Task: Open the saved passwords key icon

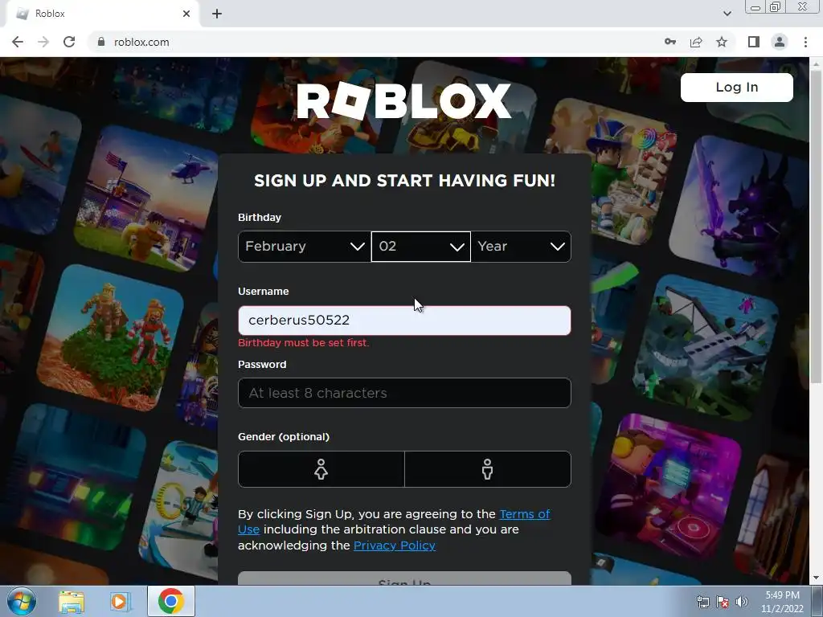Action: click(x=670, y=42)
